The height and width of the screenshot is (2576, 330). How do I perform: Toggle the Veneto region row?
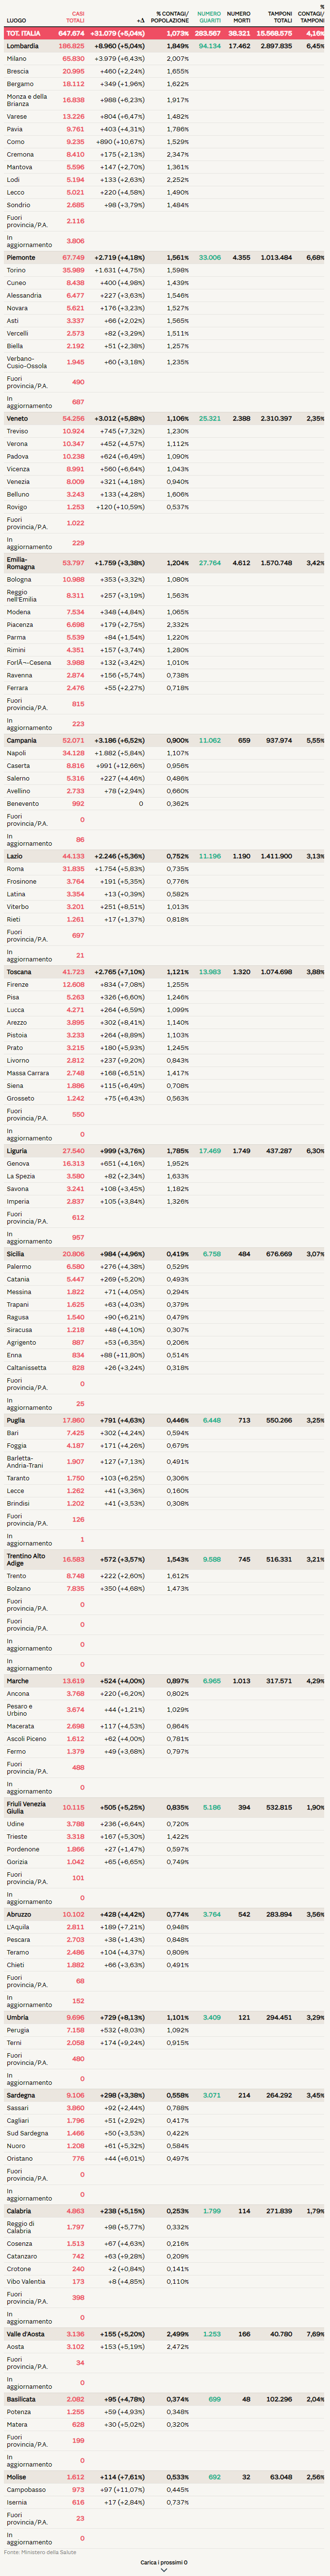18,418
